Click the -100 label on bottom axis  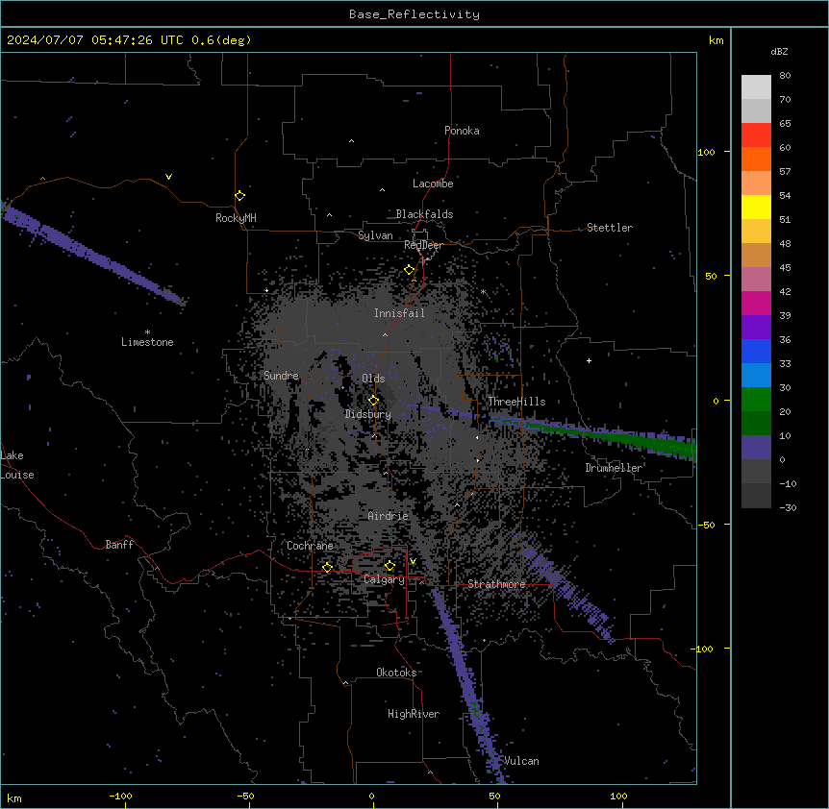pyautogui.click(x=120, y=796)
